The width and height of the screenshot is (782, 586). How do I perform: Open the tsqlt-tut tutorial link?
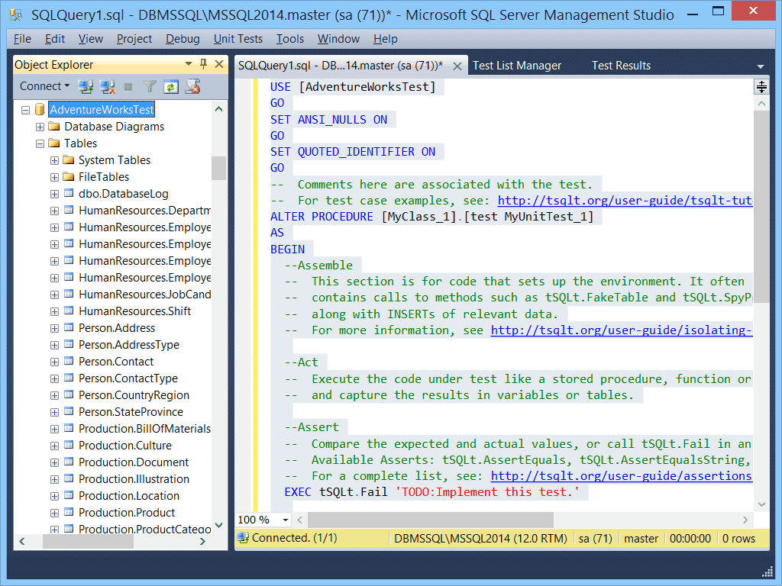pos(625,201)
